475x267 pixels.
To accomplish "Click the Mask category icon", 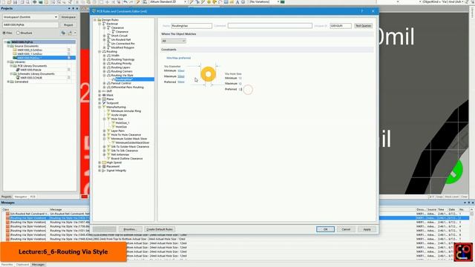I will coord(104,95).
